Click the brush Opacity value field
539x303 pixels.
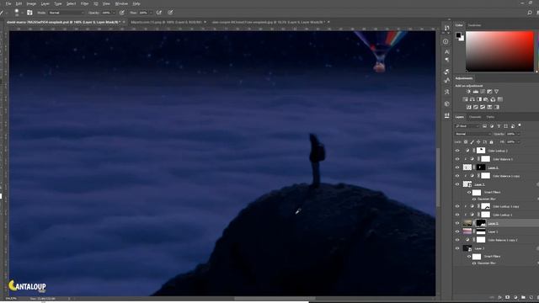coord(106,13)
